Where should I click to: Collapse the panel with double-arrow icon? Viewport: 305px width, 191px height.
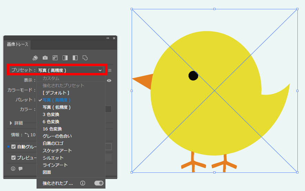click(108, 38)
